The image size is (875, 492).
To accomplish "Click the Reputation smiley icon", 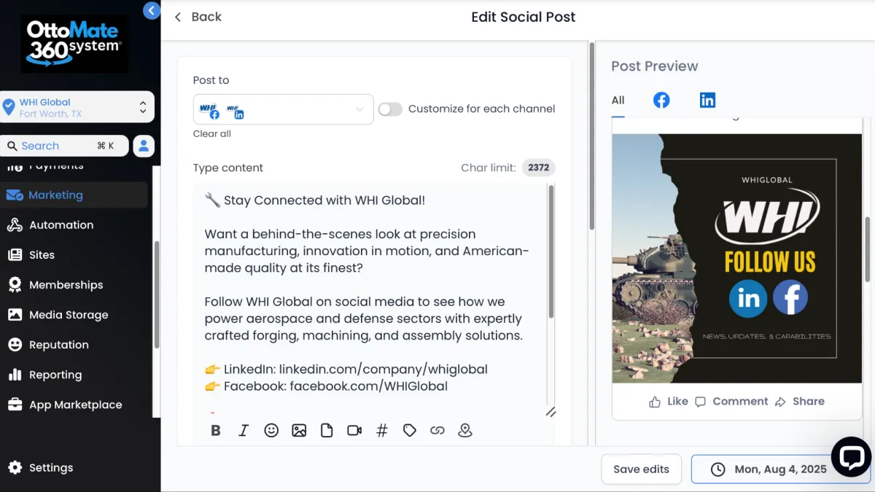I will pyautogui.click(x=15, y=345).
